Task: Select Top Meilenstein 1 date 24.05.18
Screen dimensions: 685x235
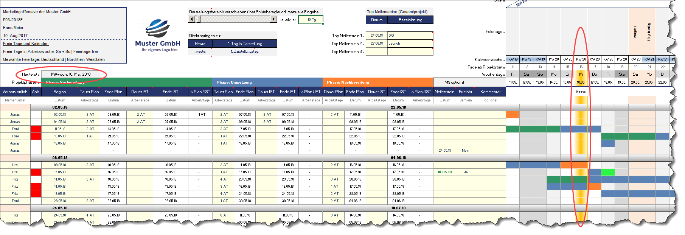Action: [x=377, y=36]
